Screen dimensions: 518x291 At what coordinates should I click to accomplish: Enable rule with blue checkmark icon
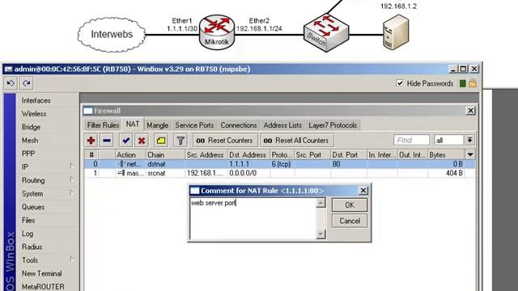125,141
